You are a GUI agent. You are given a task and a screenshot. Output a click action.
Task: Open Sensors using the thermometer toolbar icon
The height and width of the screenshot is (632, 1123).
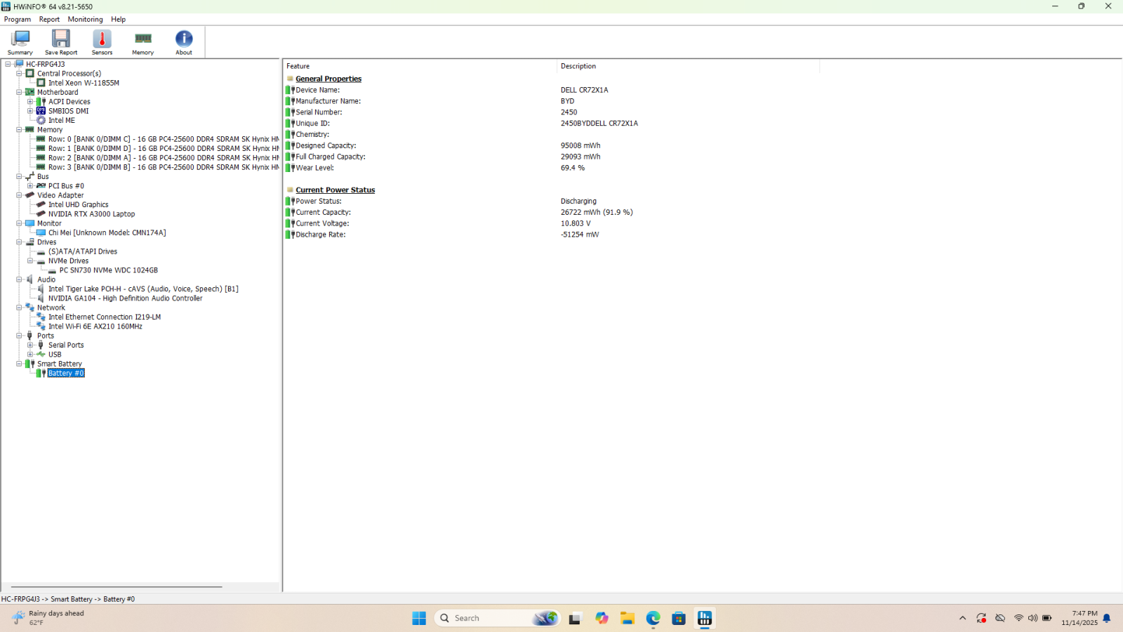pos(102,42)
